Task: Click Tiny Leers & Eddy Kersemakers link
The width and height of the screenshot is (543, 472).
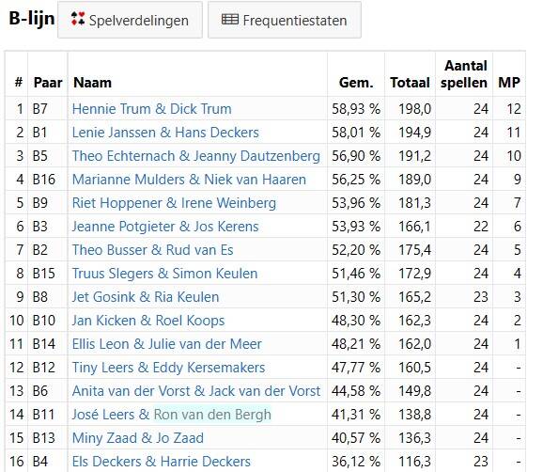Action: click(168, 368)
